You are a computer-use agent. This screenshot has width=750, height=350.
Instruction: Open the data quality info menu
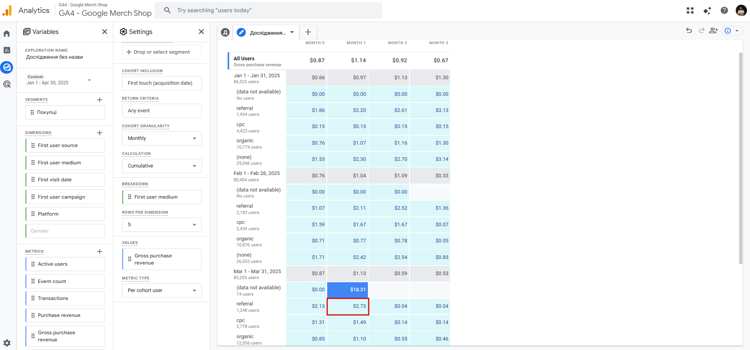(732, 31)
